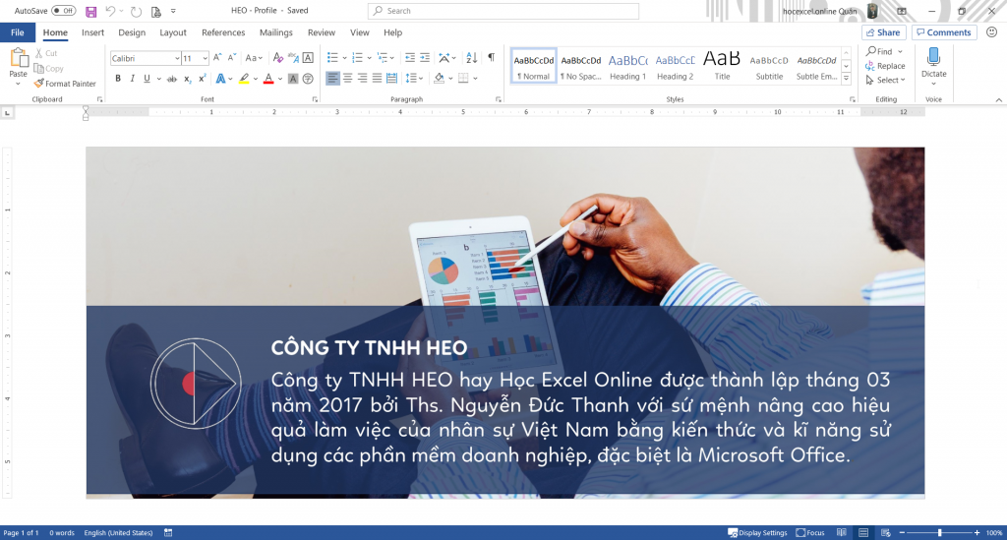Adjust the zoom slider in the status bar

[x=939, y=533]
